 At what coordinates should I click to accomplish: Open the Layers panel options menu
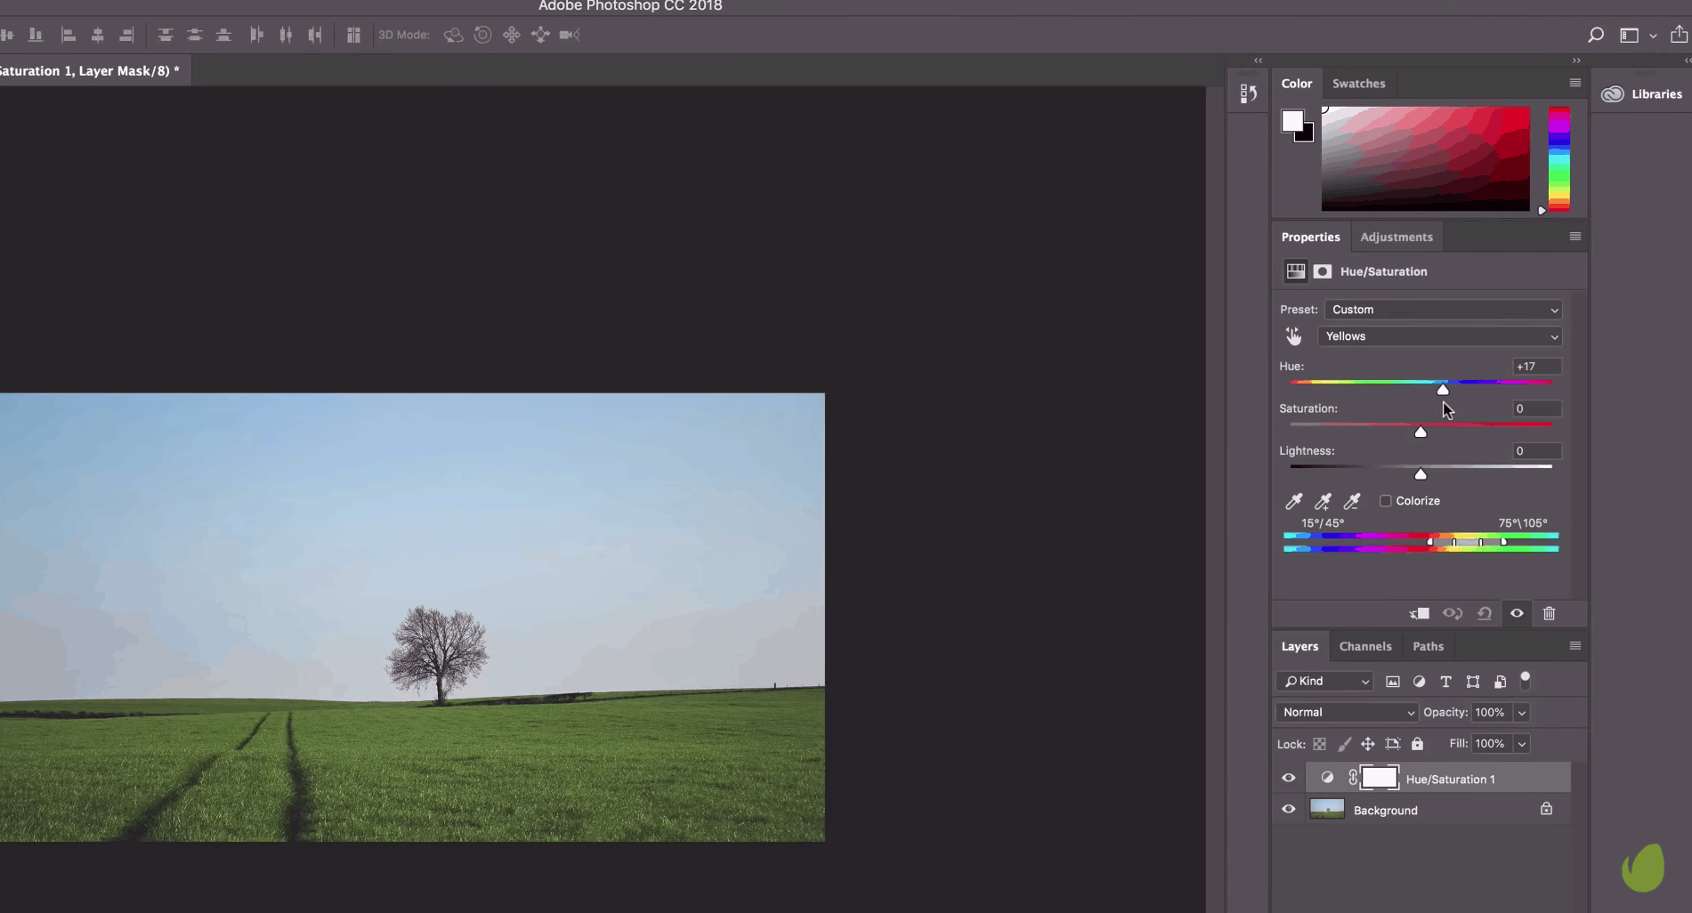(1575, 646)
